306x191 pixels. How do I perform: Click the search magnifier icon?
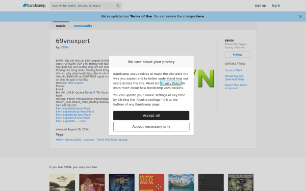[118, 6]
